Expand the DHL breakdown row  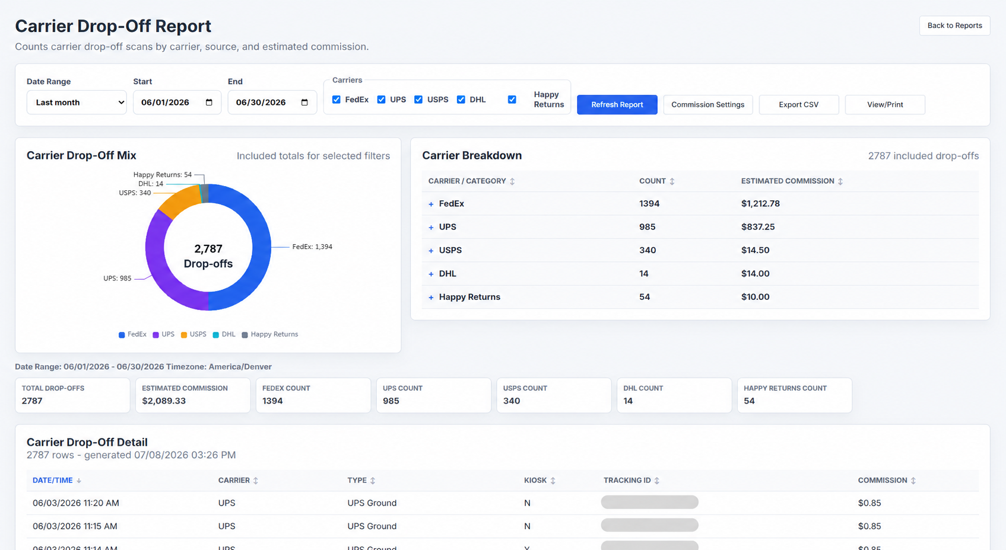click(431, 274)
